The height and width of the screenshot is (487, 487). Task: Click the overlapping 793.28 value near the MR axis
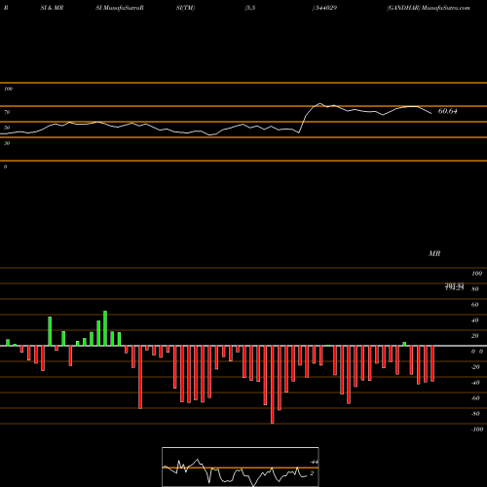(x=454, y=287)
